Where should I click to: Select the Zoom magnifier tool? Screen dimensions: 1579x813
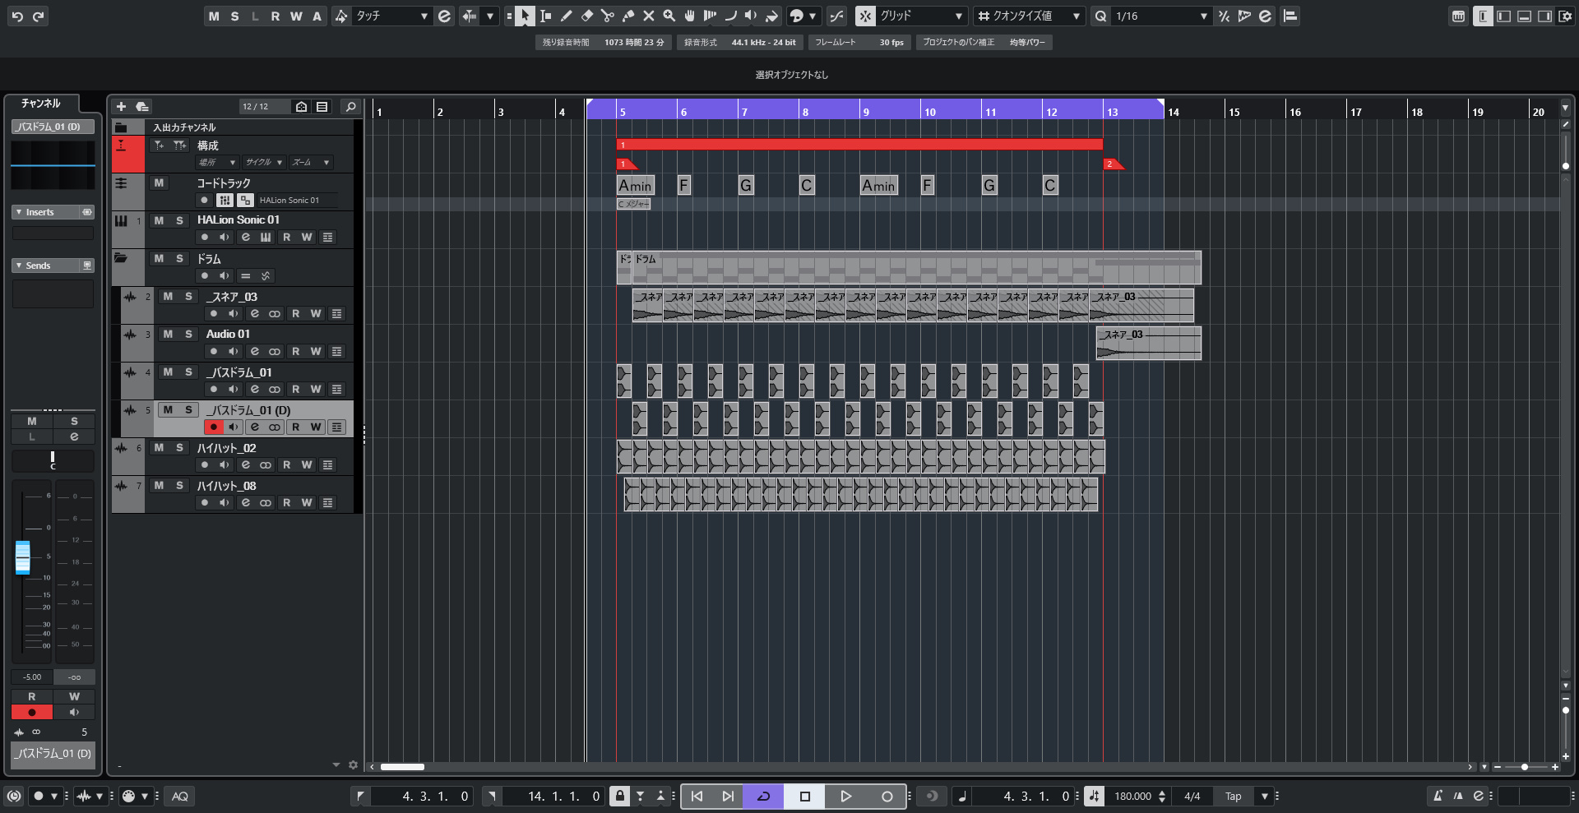[669, 16]
